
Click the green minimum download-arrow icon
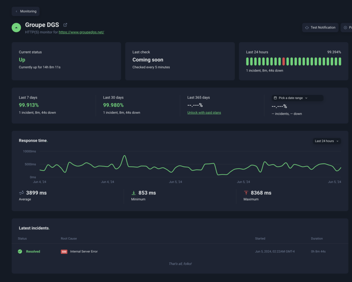click(x=134, y=193)
